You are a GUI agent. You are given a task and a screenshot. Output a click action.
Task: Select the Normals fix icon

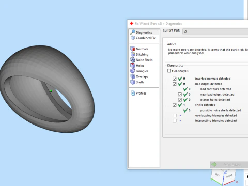point(133,49)
